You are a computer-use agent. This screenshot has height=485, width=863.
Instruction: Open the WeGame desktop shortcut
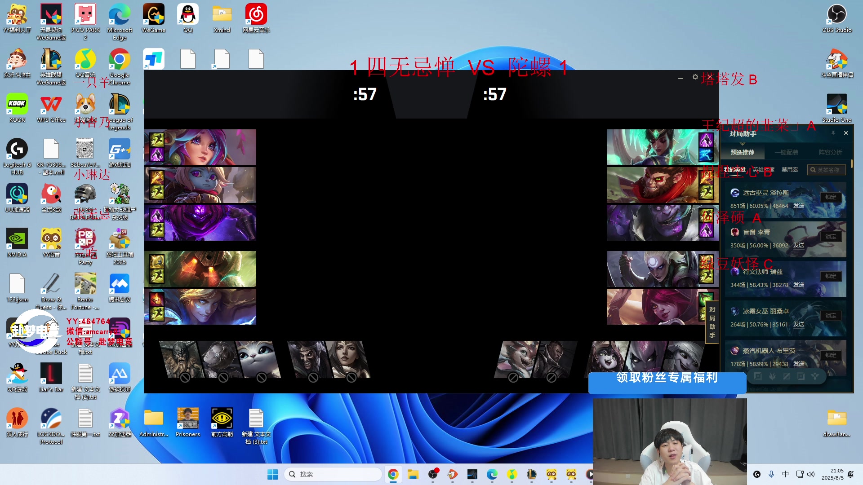click(x=153, y=18)
